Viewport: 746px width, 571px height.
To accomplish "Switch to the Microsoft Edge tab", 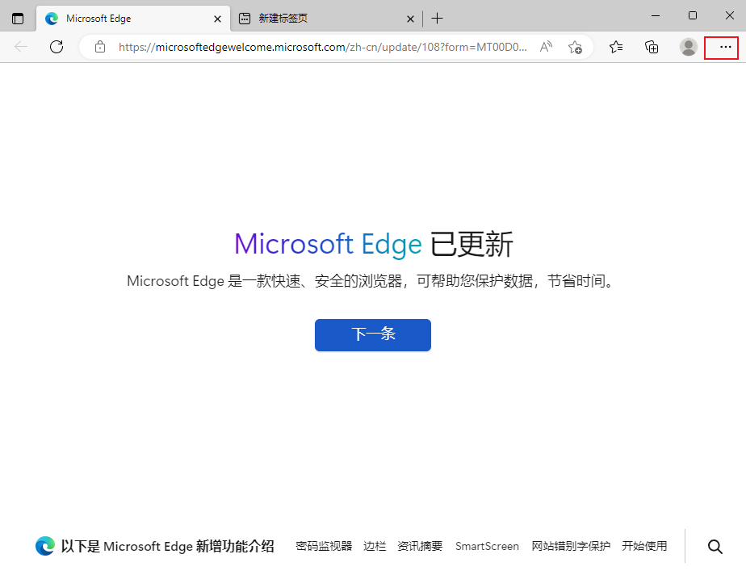I will pyautogui.click(x=129, y=18).
